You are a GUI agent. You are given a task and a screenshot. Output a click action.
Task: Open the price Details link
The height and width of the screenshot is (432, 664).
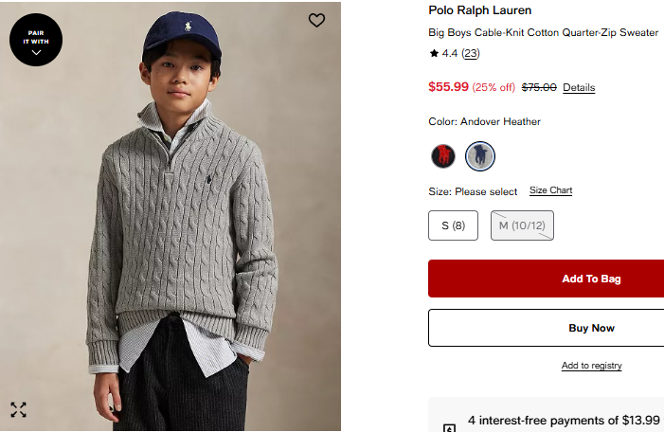[x=579, y=88]
